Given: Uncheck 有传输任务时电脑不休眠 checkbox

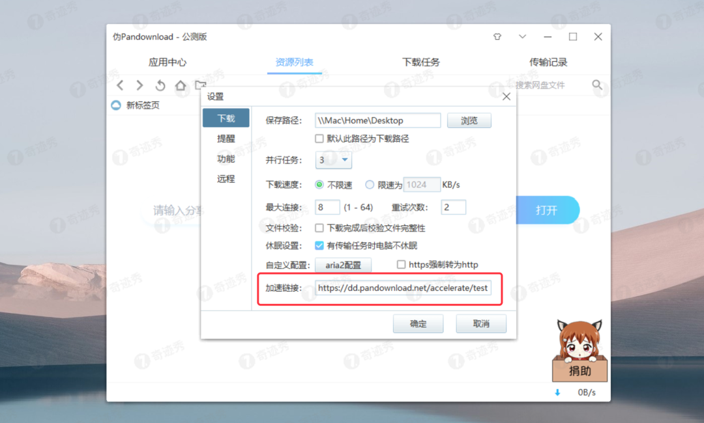Looking at the screenshot, I should (319, 245).
